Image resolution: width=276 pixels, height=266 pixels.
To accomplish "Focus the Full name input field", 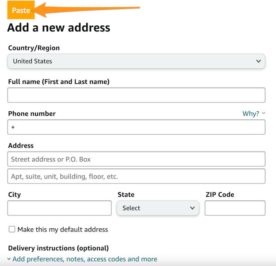I will click(x=136, y=95).
